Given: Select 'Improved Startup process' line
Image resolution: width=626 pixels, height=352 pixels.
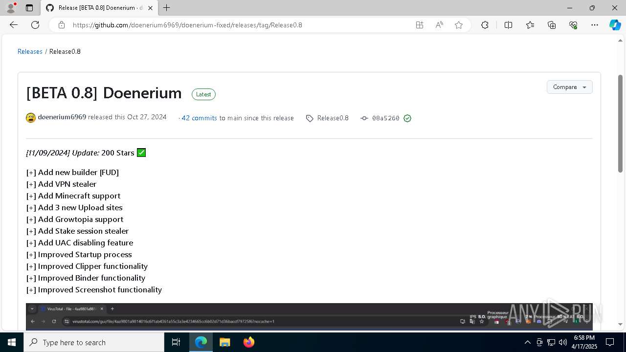Looking at the screenshot, I should [79, 254].
